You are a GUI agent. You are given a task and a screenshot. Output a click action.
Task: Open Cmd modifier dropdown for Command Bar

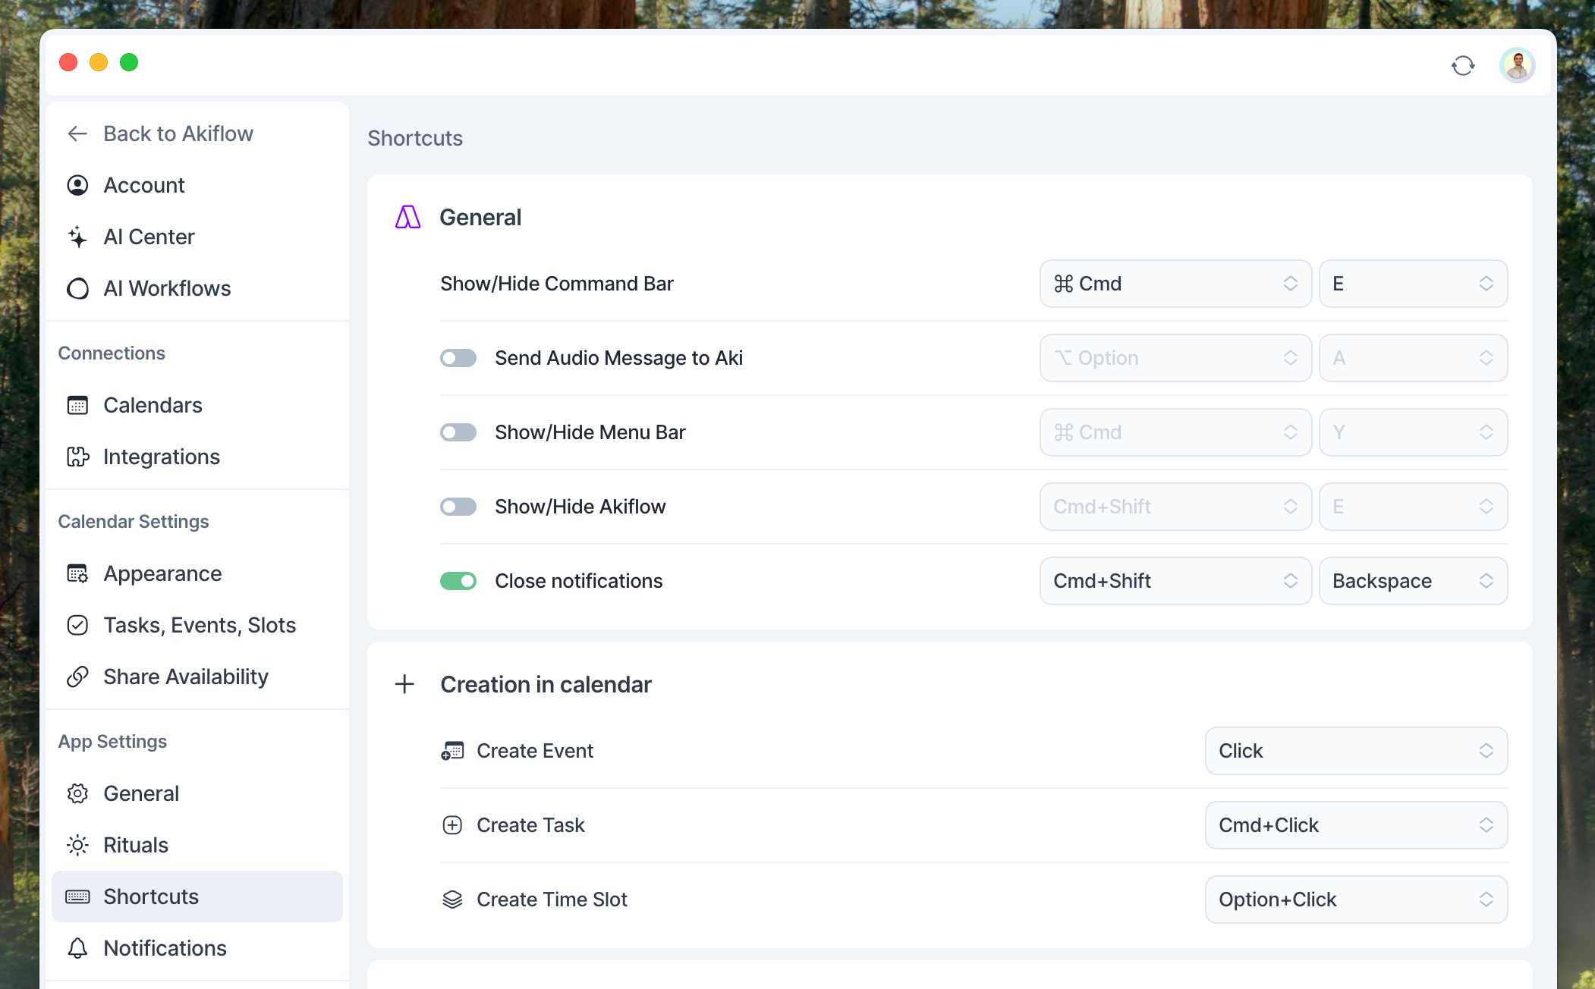click(x=1175, y=284)
